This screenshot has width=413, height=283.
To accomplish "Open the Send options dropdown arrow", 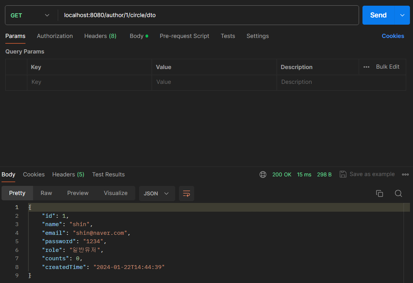I will [x=402, y=15].
